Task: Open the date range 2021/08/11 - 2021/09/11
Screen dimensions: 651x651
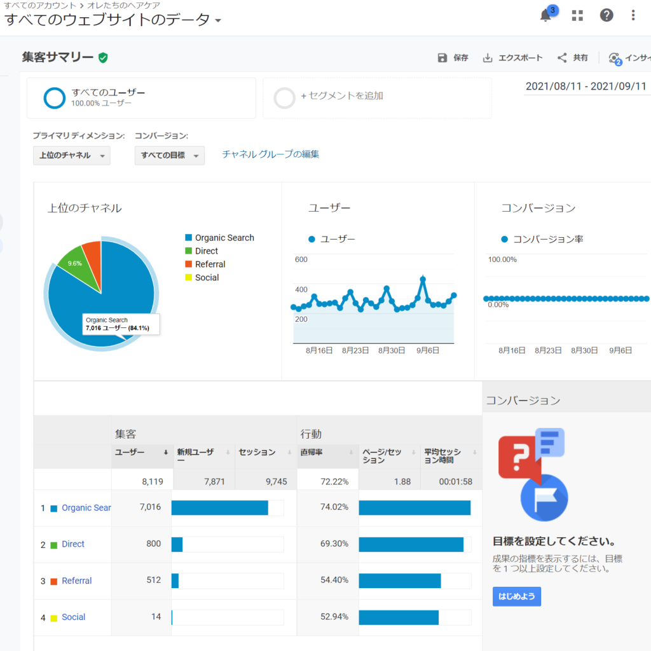Action: 586,86
